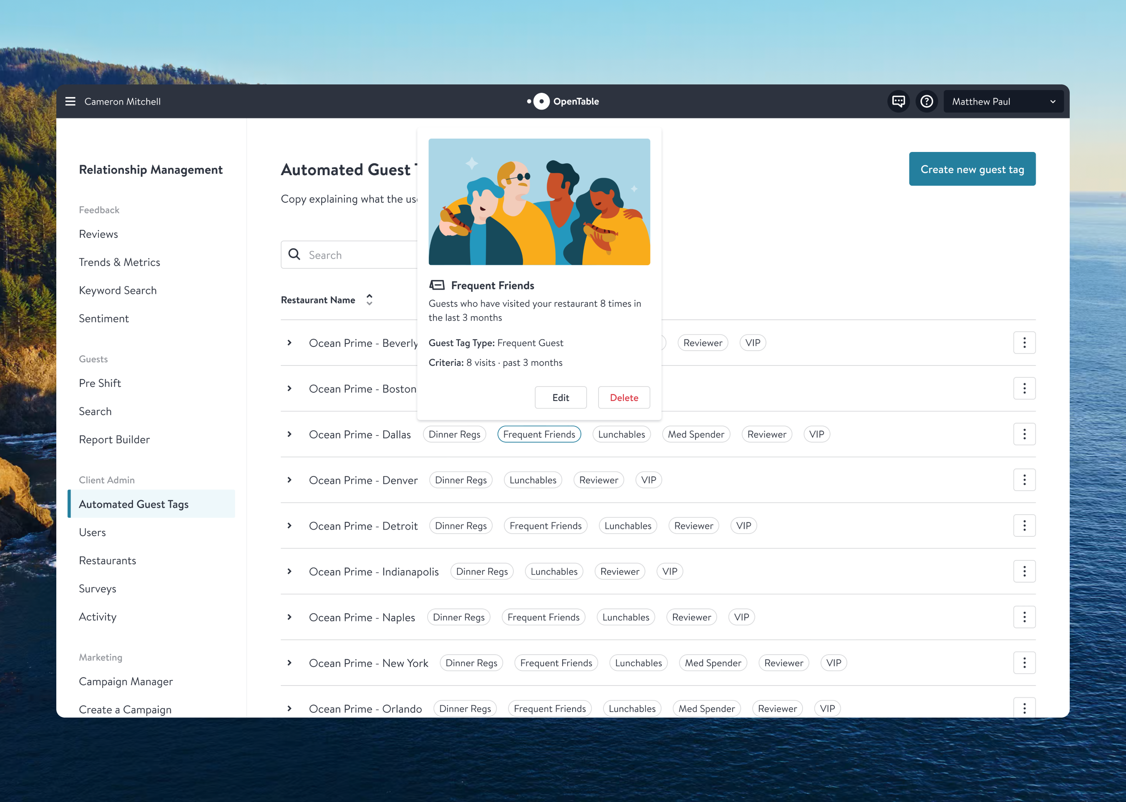Screen dimensions: 1126x802
Task: Open Users in sidebar
Action: [92, 532]
